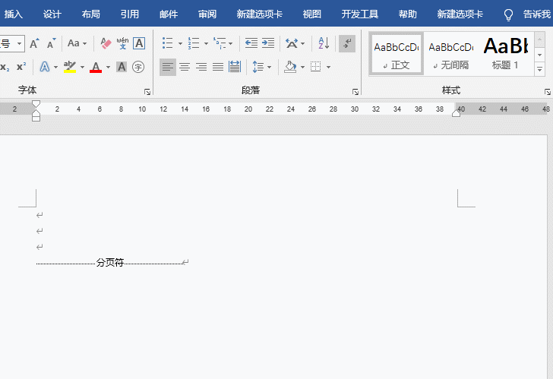Screen dimensions: 553x379
Task: Open the Font dialog launcher
Action: click(x=147, y=92)
